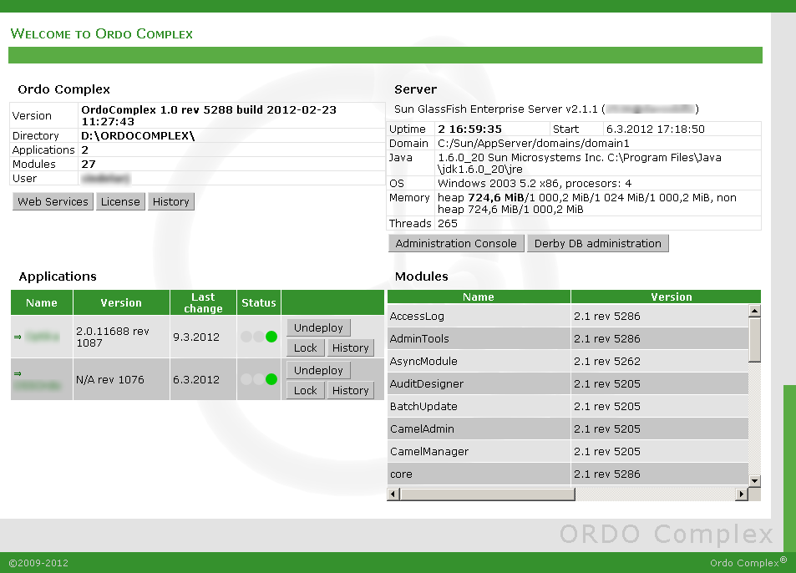Lock the application rev 1087
Screen dimensions: 796x573
(305, 347)
